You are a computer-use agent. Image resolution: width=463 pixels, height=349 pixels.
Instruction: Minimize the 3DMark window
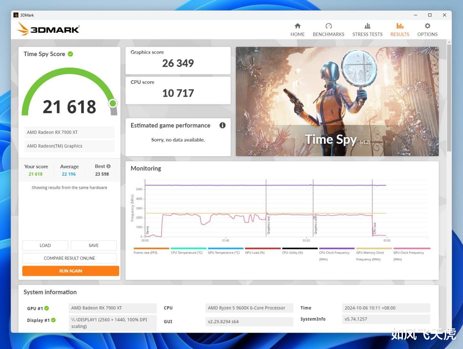coord(415,15)
